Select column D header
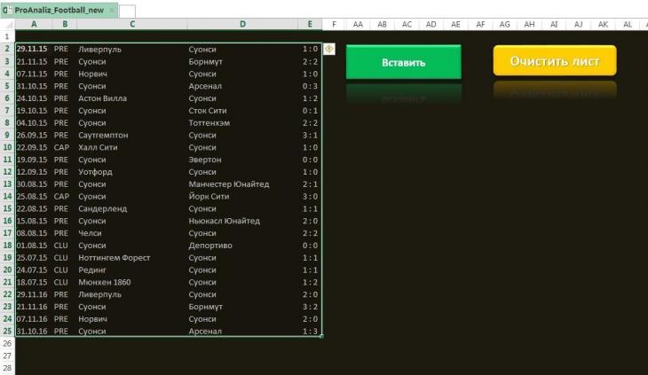The height and width of the screenshot is (375, 648). pyautogui.click(x=242, y=24)
